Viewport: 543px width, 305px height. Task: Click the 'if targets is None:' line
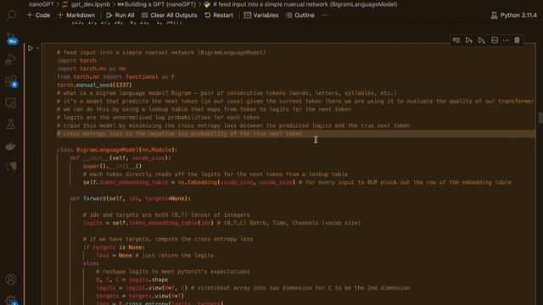coord(114,247)
